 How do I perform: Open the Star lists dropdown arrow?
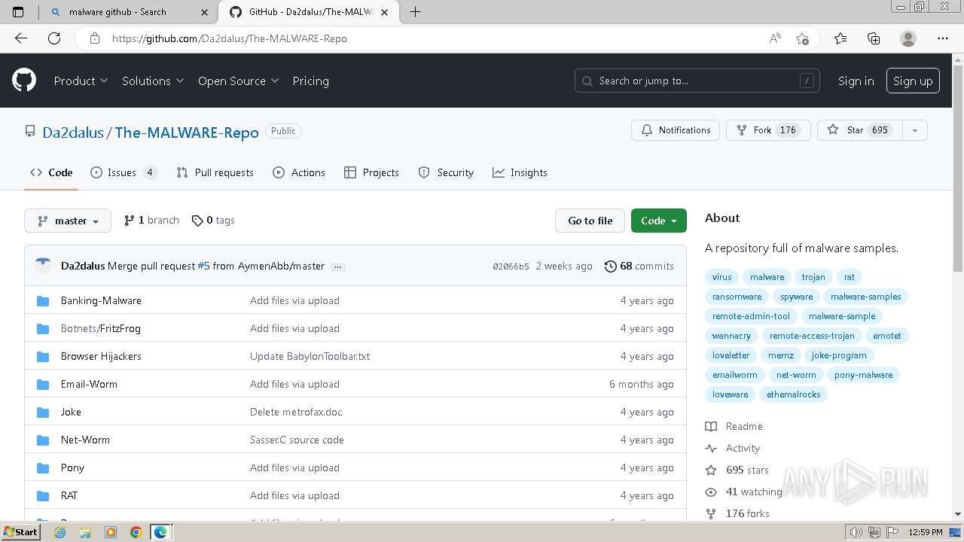tap(914, 130)
